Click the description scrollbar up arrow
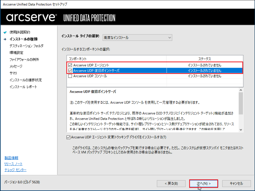 point(241,90)
